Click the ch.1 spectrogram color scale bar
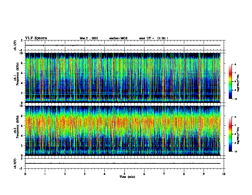 [230, 82]
